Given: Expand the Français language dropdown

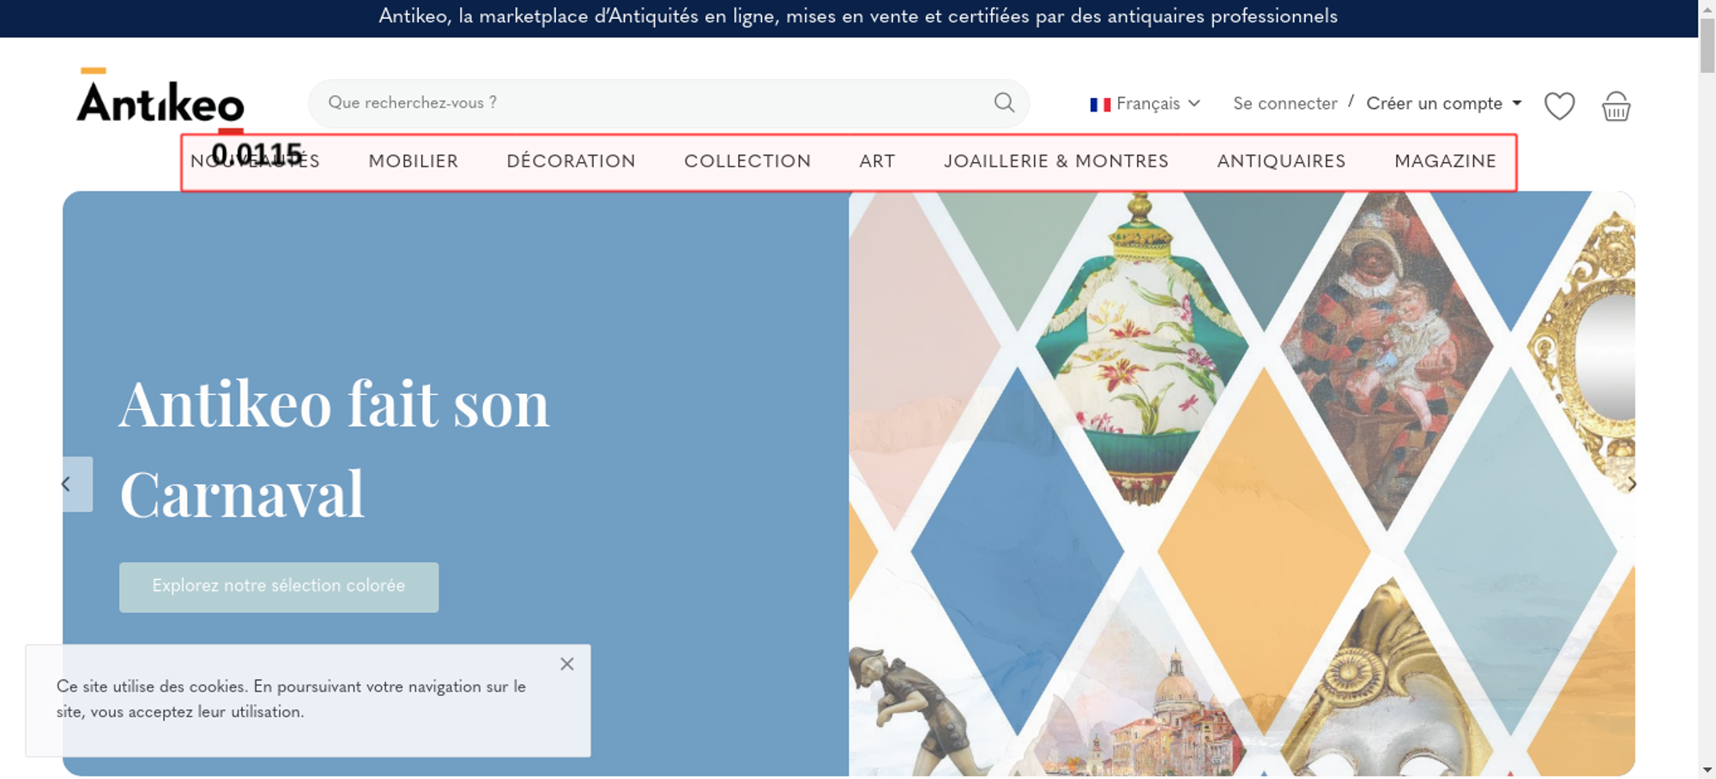Looking at the screenshot, I should tap(1145, 104).
